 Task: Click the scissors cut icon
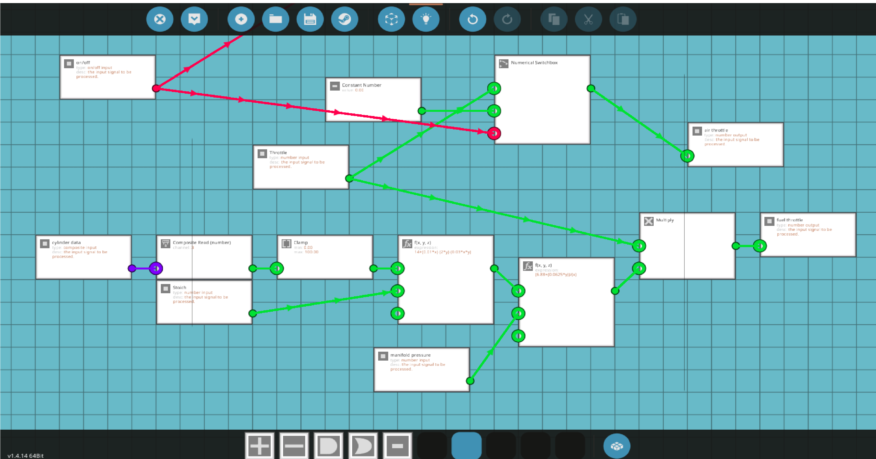point(588,19)
